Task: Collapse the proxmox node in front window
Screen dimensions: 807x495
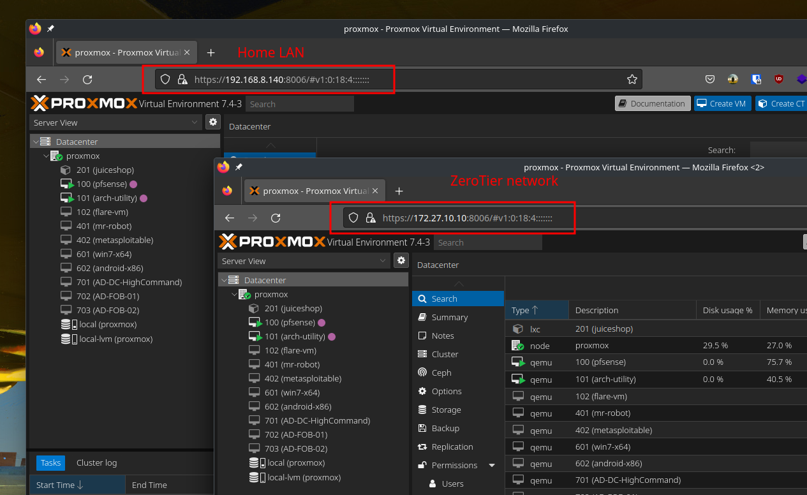Action: (233, 294)
